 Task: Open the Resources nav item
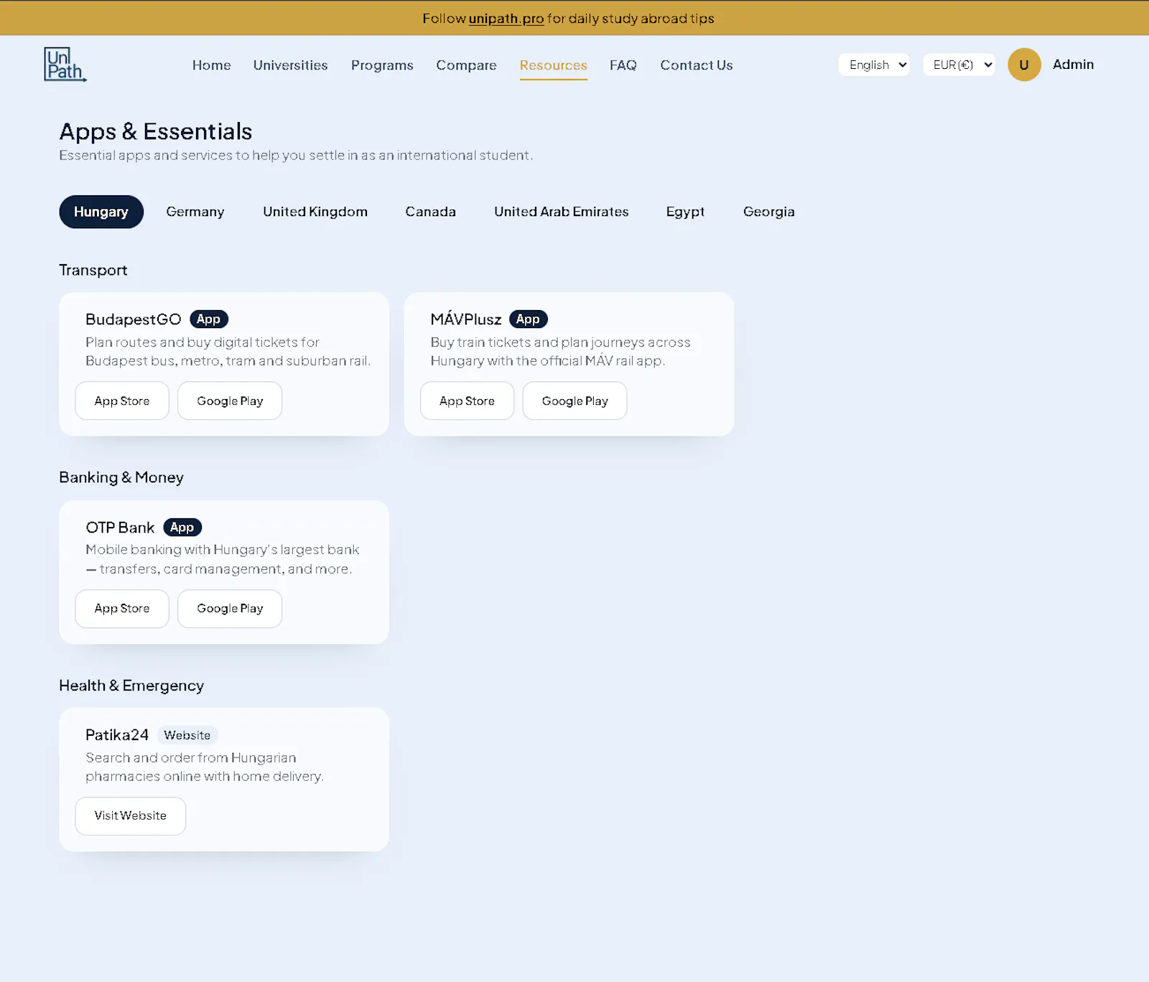(x=554, y=65)
